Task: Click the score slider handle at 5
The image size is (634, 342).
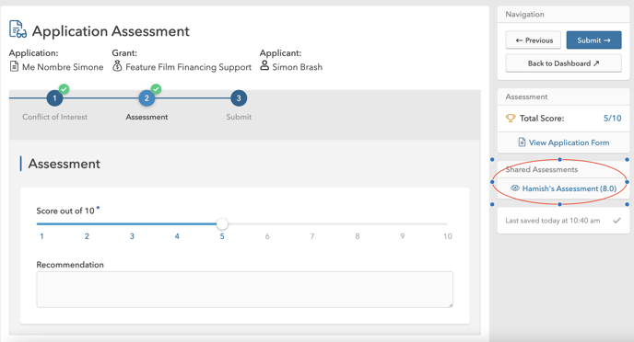Action: coord(222,223)
